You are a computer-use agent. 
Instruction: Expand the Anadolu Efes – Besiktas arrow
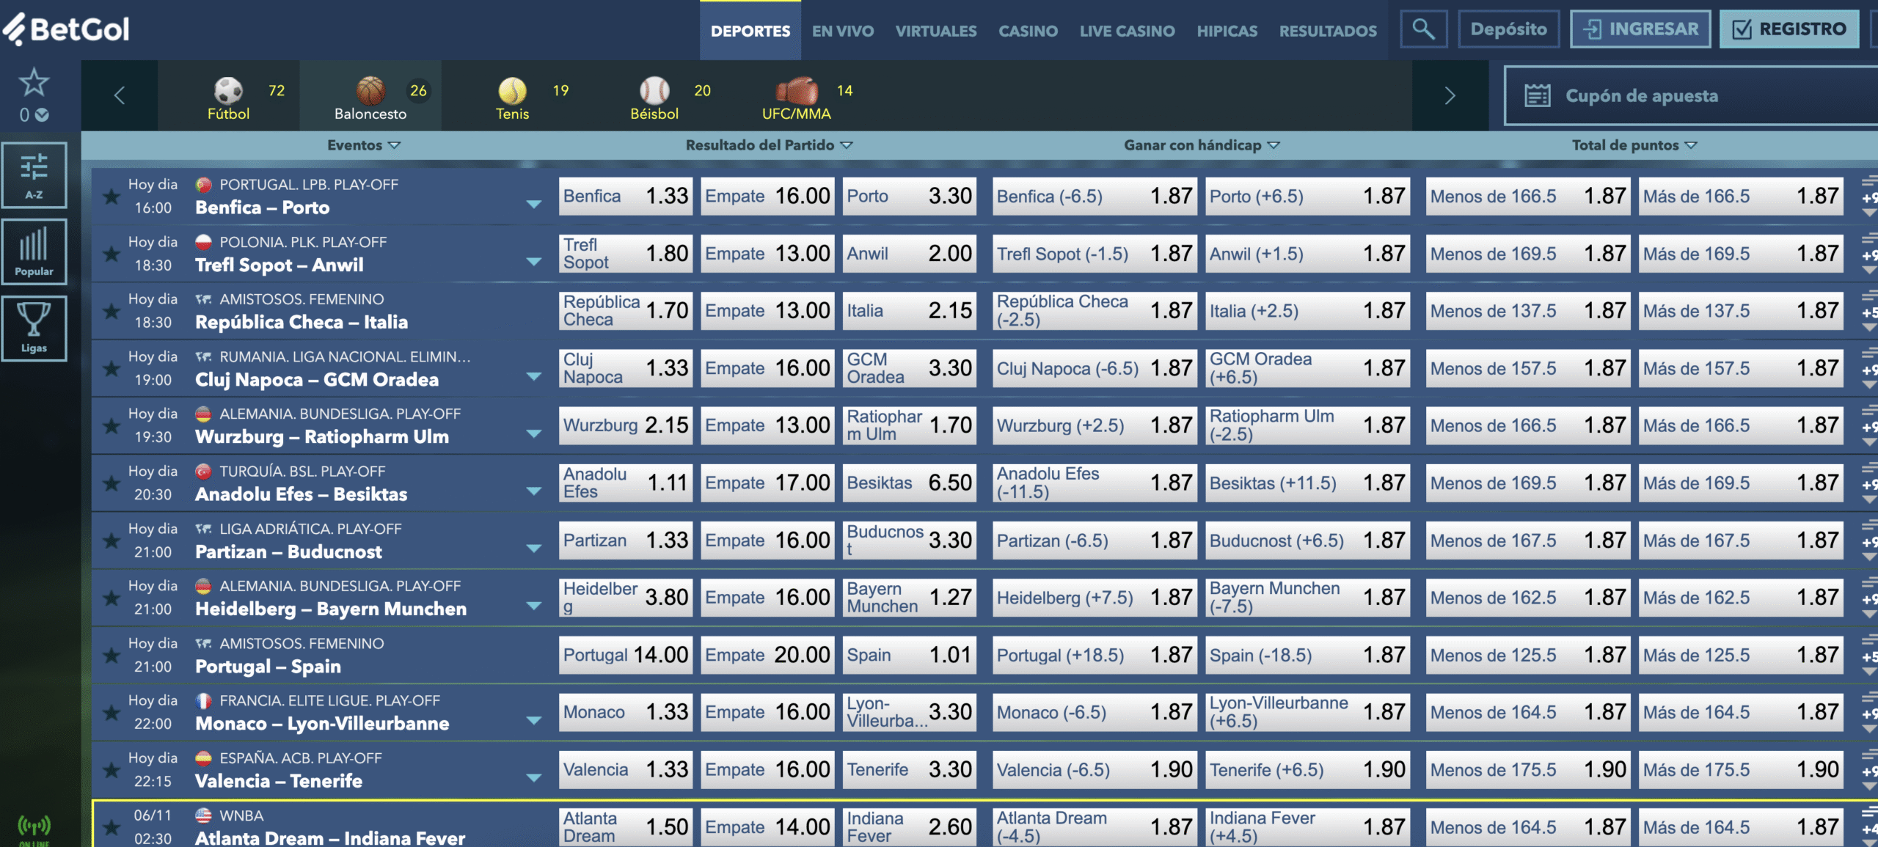point(534,491)
